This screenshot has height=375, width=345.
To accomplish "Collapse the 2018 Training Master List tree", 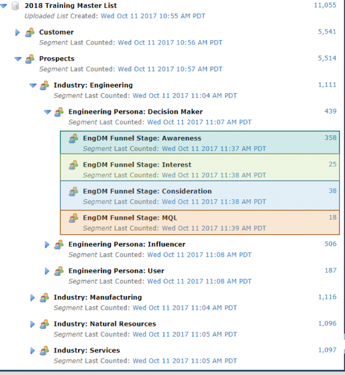I will click(4, 6).
